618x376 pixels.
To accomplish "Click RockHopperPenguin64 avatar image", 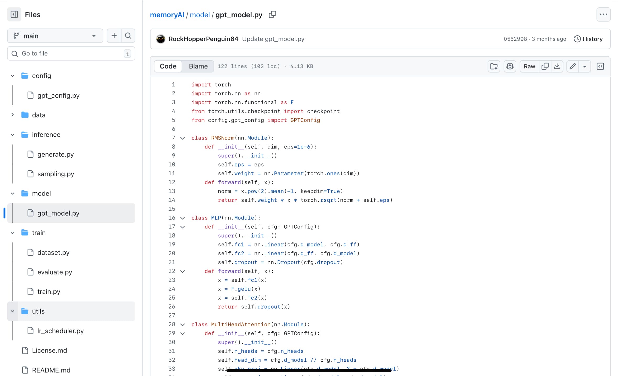I will (161, 39).
